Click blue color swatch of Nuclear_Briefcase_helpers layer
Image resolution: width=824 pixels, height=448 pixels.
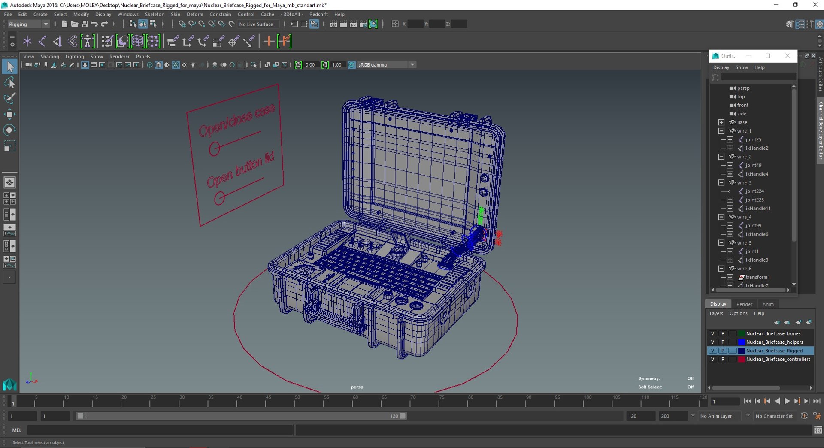[741, 342]
